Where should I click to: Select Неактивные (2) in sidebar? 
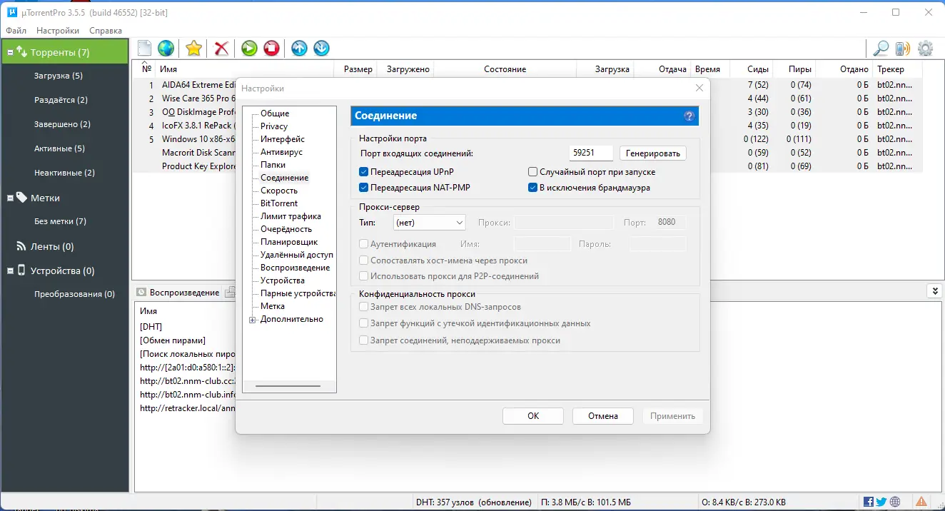pyautogui.click(x=64, y=173)
